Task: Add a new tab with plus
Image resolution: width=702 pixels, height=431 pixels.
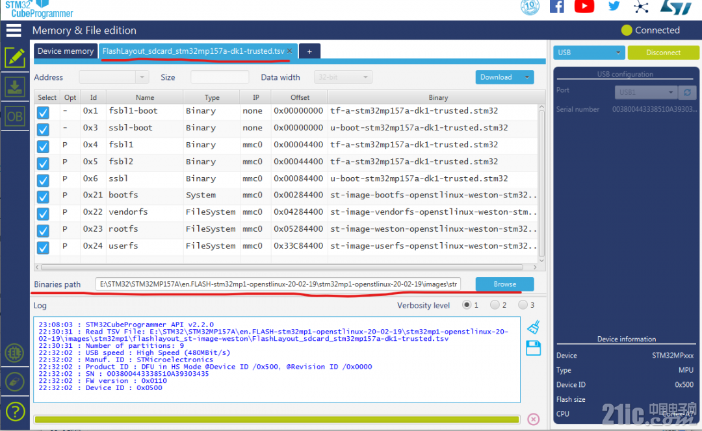Action: coord(309,51)
